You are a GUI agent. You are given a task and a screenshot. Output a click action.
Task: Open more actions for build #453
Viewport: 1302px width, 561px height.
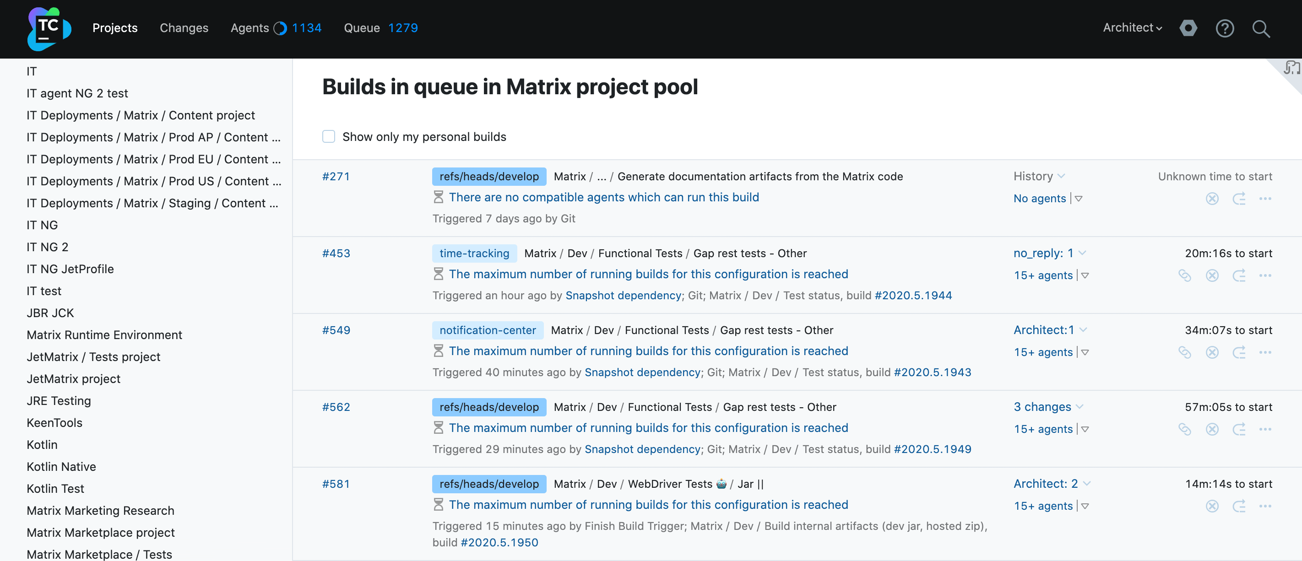coord(1264,275)
